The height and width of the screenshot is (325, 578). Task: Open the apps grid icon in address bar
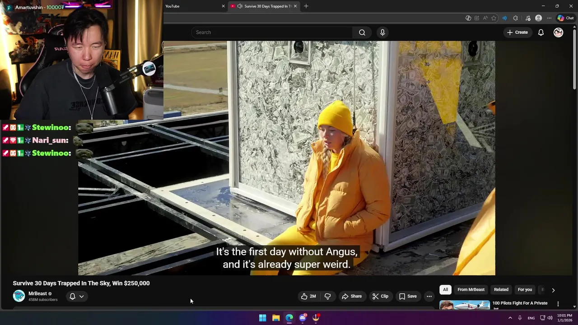coord(476,18)
